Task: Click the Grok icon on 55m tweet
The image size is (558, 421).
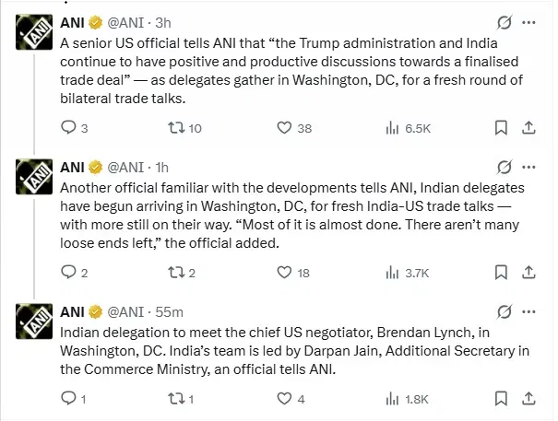Action: pos(504,311)
